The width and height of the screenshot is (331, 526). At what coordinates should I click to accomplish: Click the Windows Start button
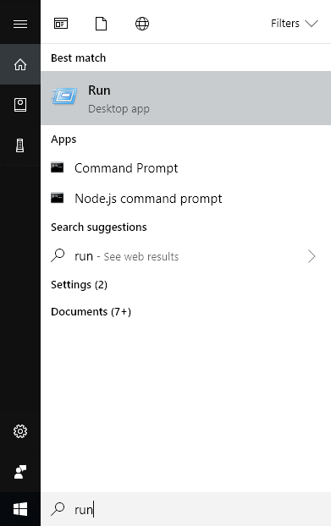tap(20, 509)
